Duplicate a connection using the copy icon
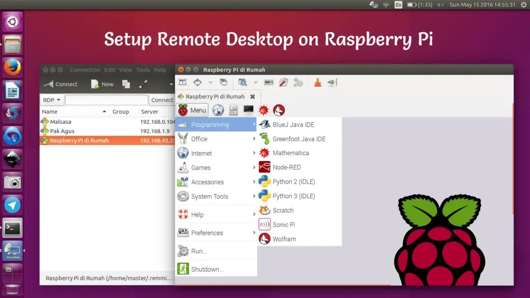530x298 pixels. (x=126, y=84)
